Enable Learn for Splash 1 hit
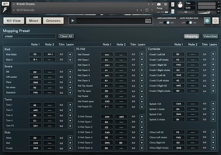The width and height of the screenshot is (221, 155). [x=213, y=104]
